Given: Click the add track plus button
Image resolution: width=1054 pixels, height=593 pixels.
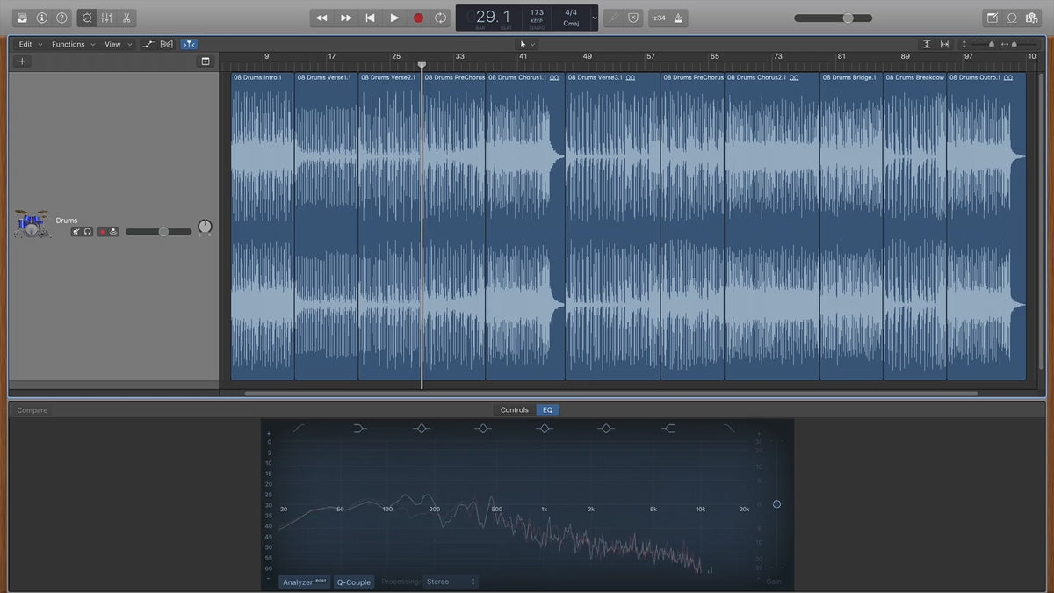Looking at the screenshot, I should click(22, 61).
